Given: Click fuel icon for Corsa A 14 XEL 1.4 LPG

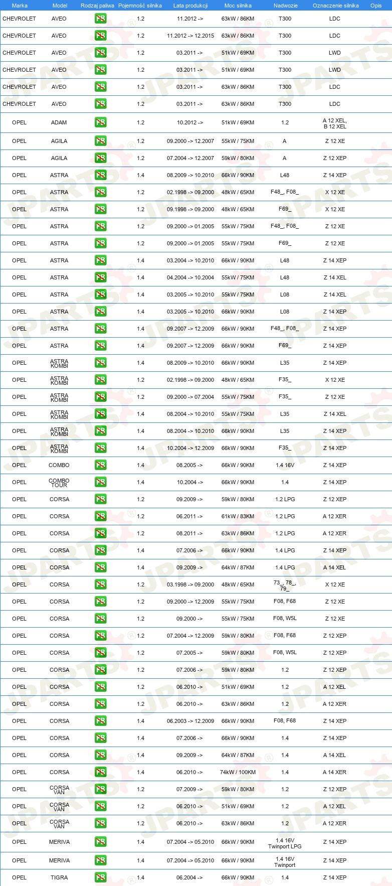Looking at the screenshot, I should point(101,567).
